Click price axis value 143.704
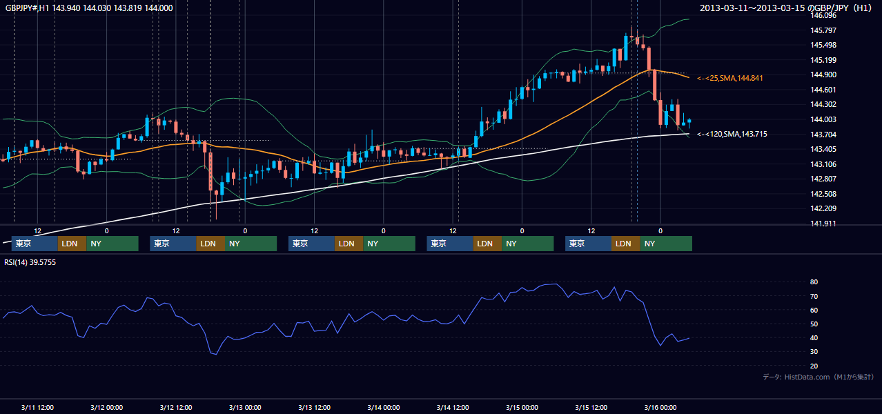This screenshot has height=414, width=882. click(824, 135)
